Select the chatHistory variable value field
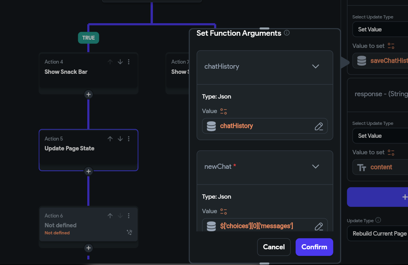Viewport: 408px width, 265px height. pos(265,126)
